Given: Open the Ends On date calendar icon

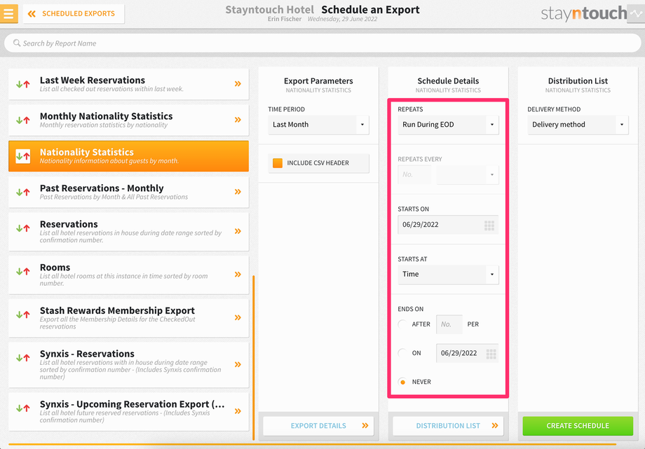Looking at the screenshot, I should pos(491,354).
